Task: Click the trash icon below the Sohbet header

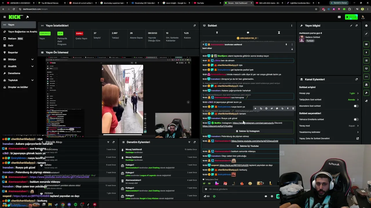Action: pyautogui.click(x=217, y=33)
